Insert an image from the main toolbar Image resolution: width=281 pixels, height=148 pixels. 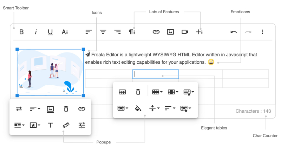[170, 32]
